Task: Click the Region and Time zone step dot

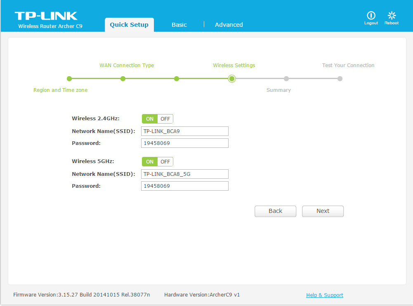Action: pyautogui.click(x=69, y=79)
